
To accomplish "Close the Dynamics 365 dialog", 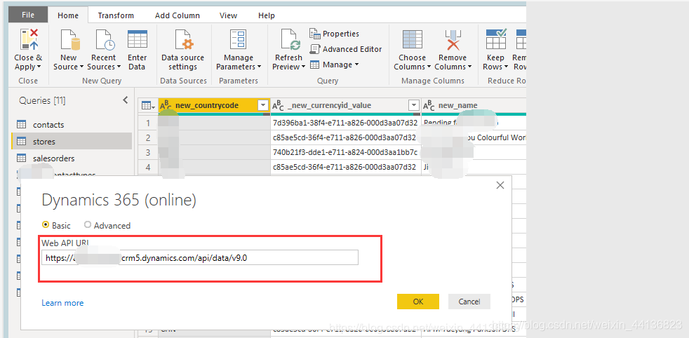I will (x=500, y=185).
